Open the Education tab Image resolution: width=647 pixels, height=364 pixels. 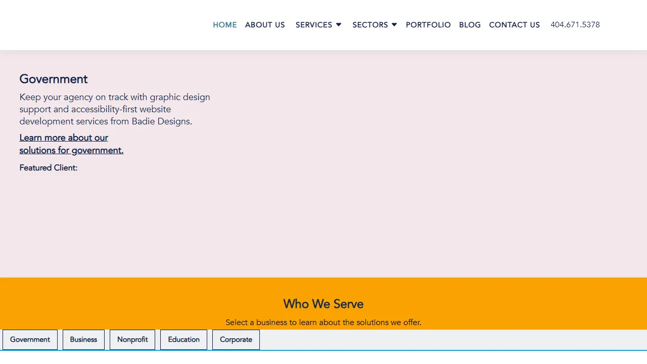click(183, 339)
